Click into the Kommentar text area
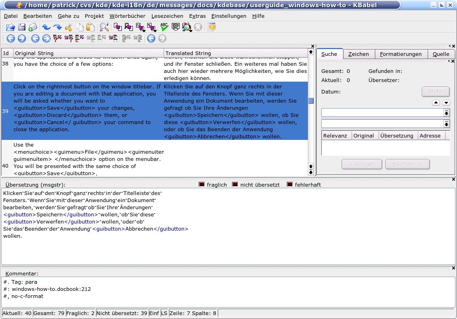The width and height of the screenshot is (457, 319). pyautogui.click(x=228, y=292)
